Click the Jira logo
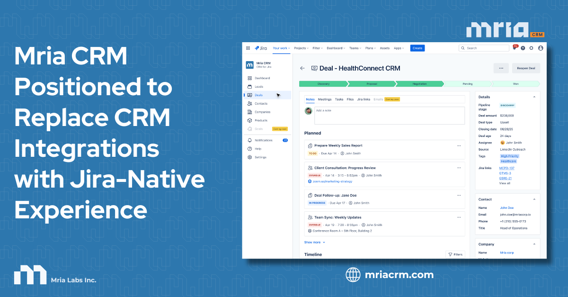Viewport: 568px width, 297px height. [261, 48]
